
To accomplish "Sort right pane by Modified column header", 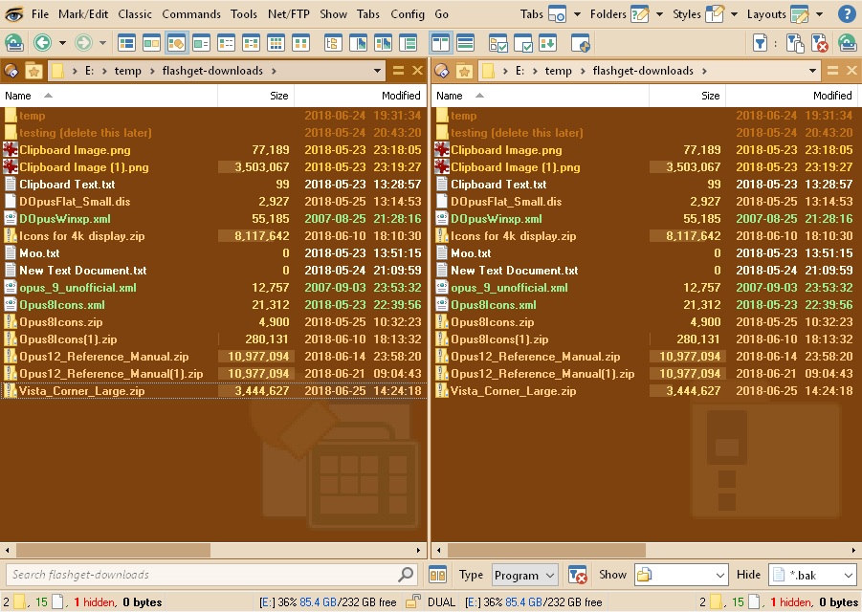I will (790, 96).
